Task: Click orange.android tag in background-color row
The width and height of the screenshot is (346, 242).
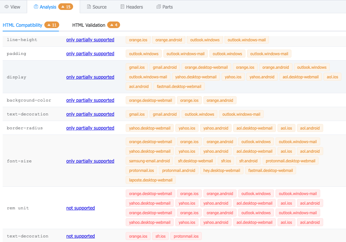Action: (x=220, y=101)
